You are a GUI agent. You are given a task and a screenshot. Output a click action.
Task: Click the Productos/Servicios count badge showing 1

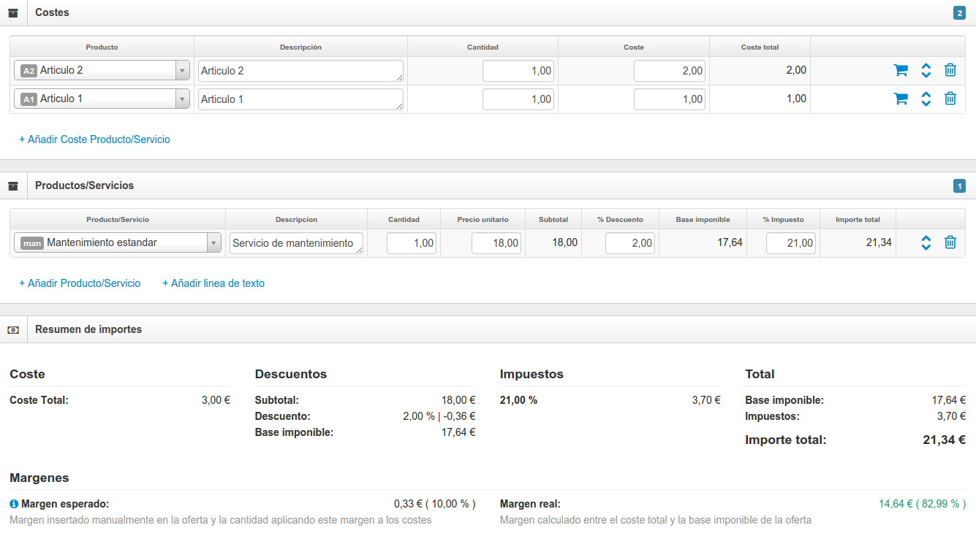(x=959, y=185)
